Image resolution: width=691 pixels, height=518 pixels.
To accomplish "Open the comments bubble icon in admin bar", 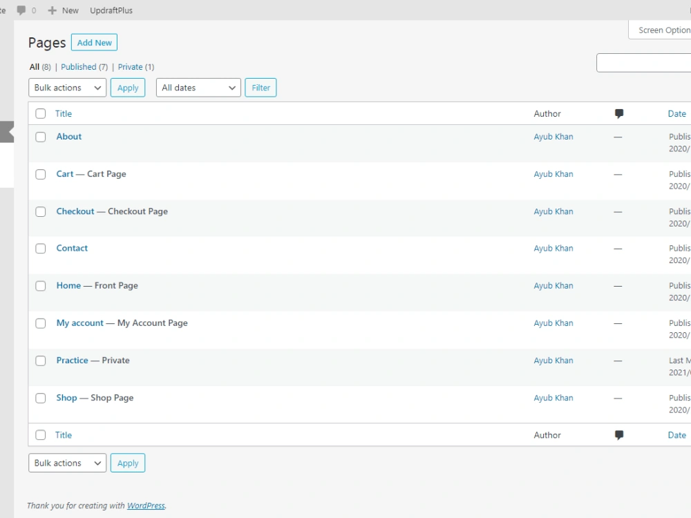I will pos(21,10).
